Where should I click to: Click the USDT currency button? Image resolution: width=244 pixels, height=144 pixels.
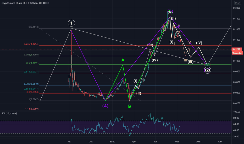tap(238, 3)
